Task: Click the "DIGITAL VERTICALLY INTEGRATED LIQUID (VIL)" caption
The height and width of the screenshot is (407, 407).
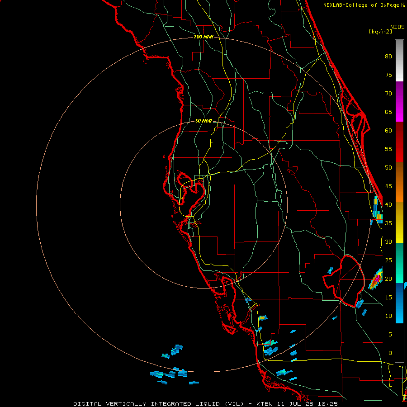Action: pyautogui.click(x=158, y=404)
